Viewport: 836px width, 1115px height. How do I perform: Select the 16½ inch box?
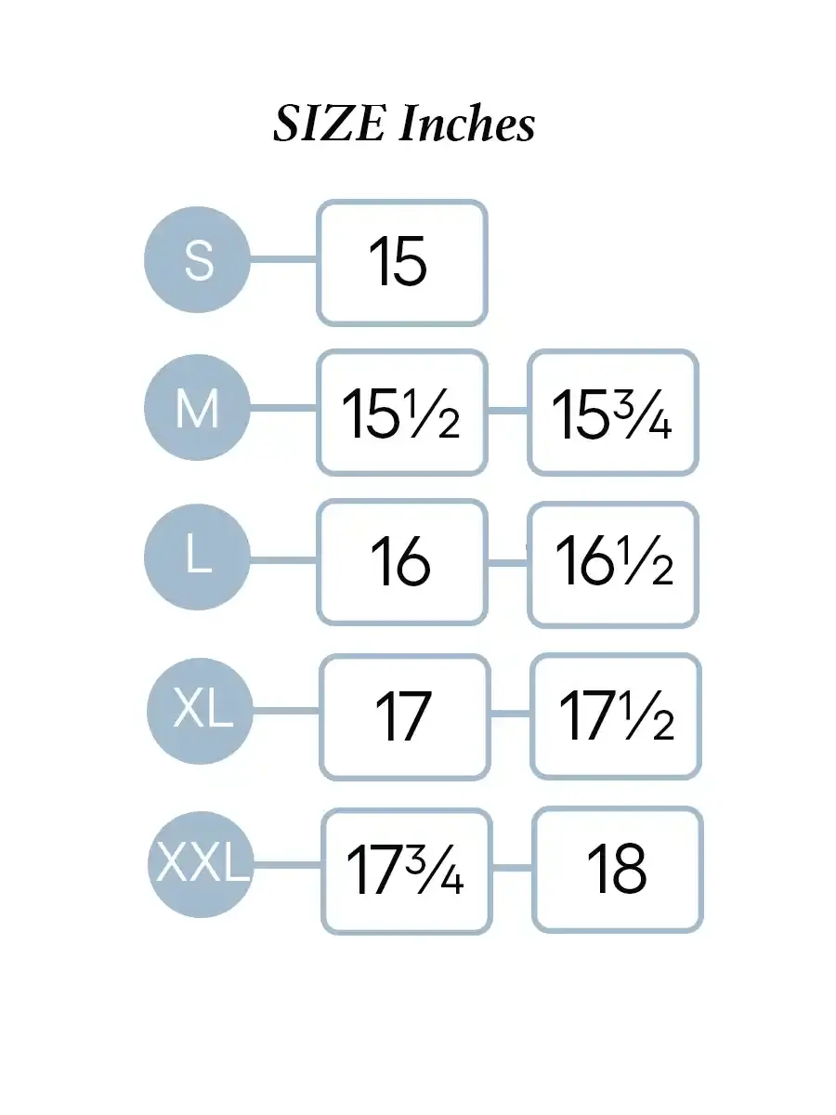pos(613,564)
